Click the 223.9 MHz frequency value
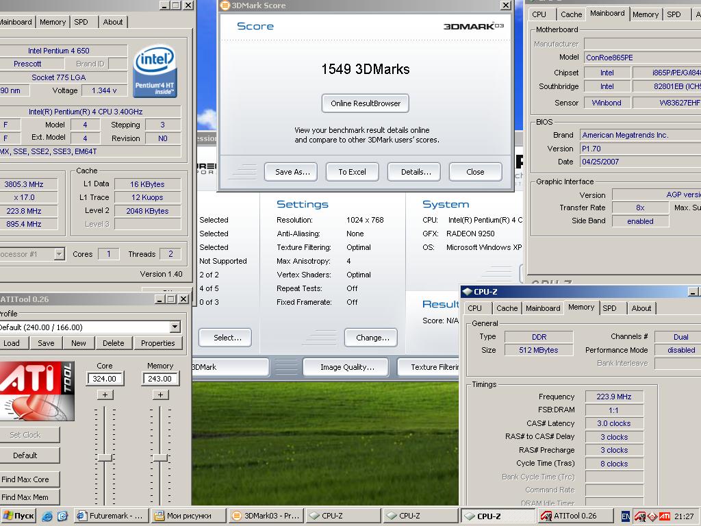Image resolution: width=701 pixels, height=526 pixels. pos(614,397)
